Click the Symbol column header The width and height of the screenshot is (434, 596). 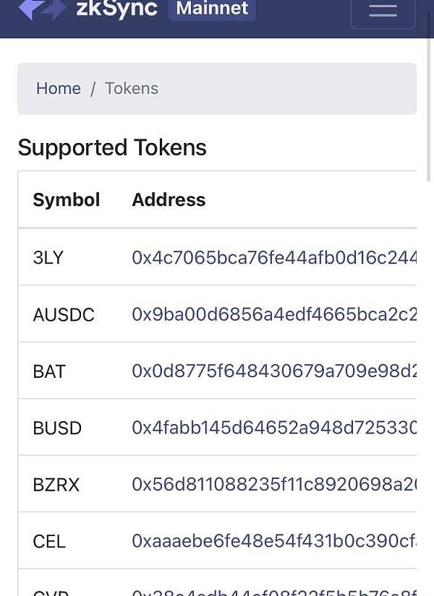(x=67, y=199)
